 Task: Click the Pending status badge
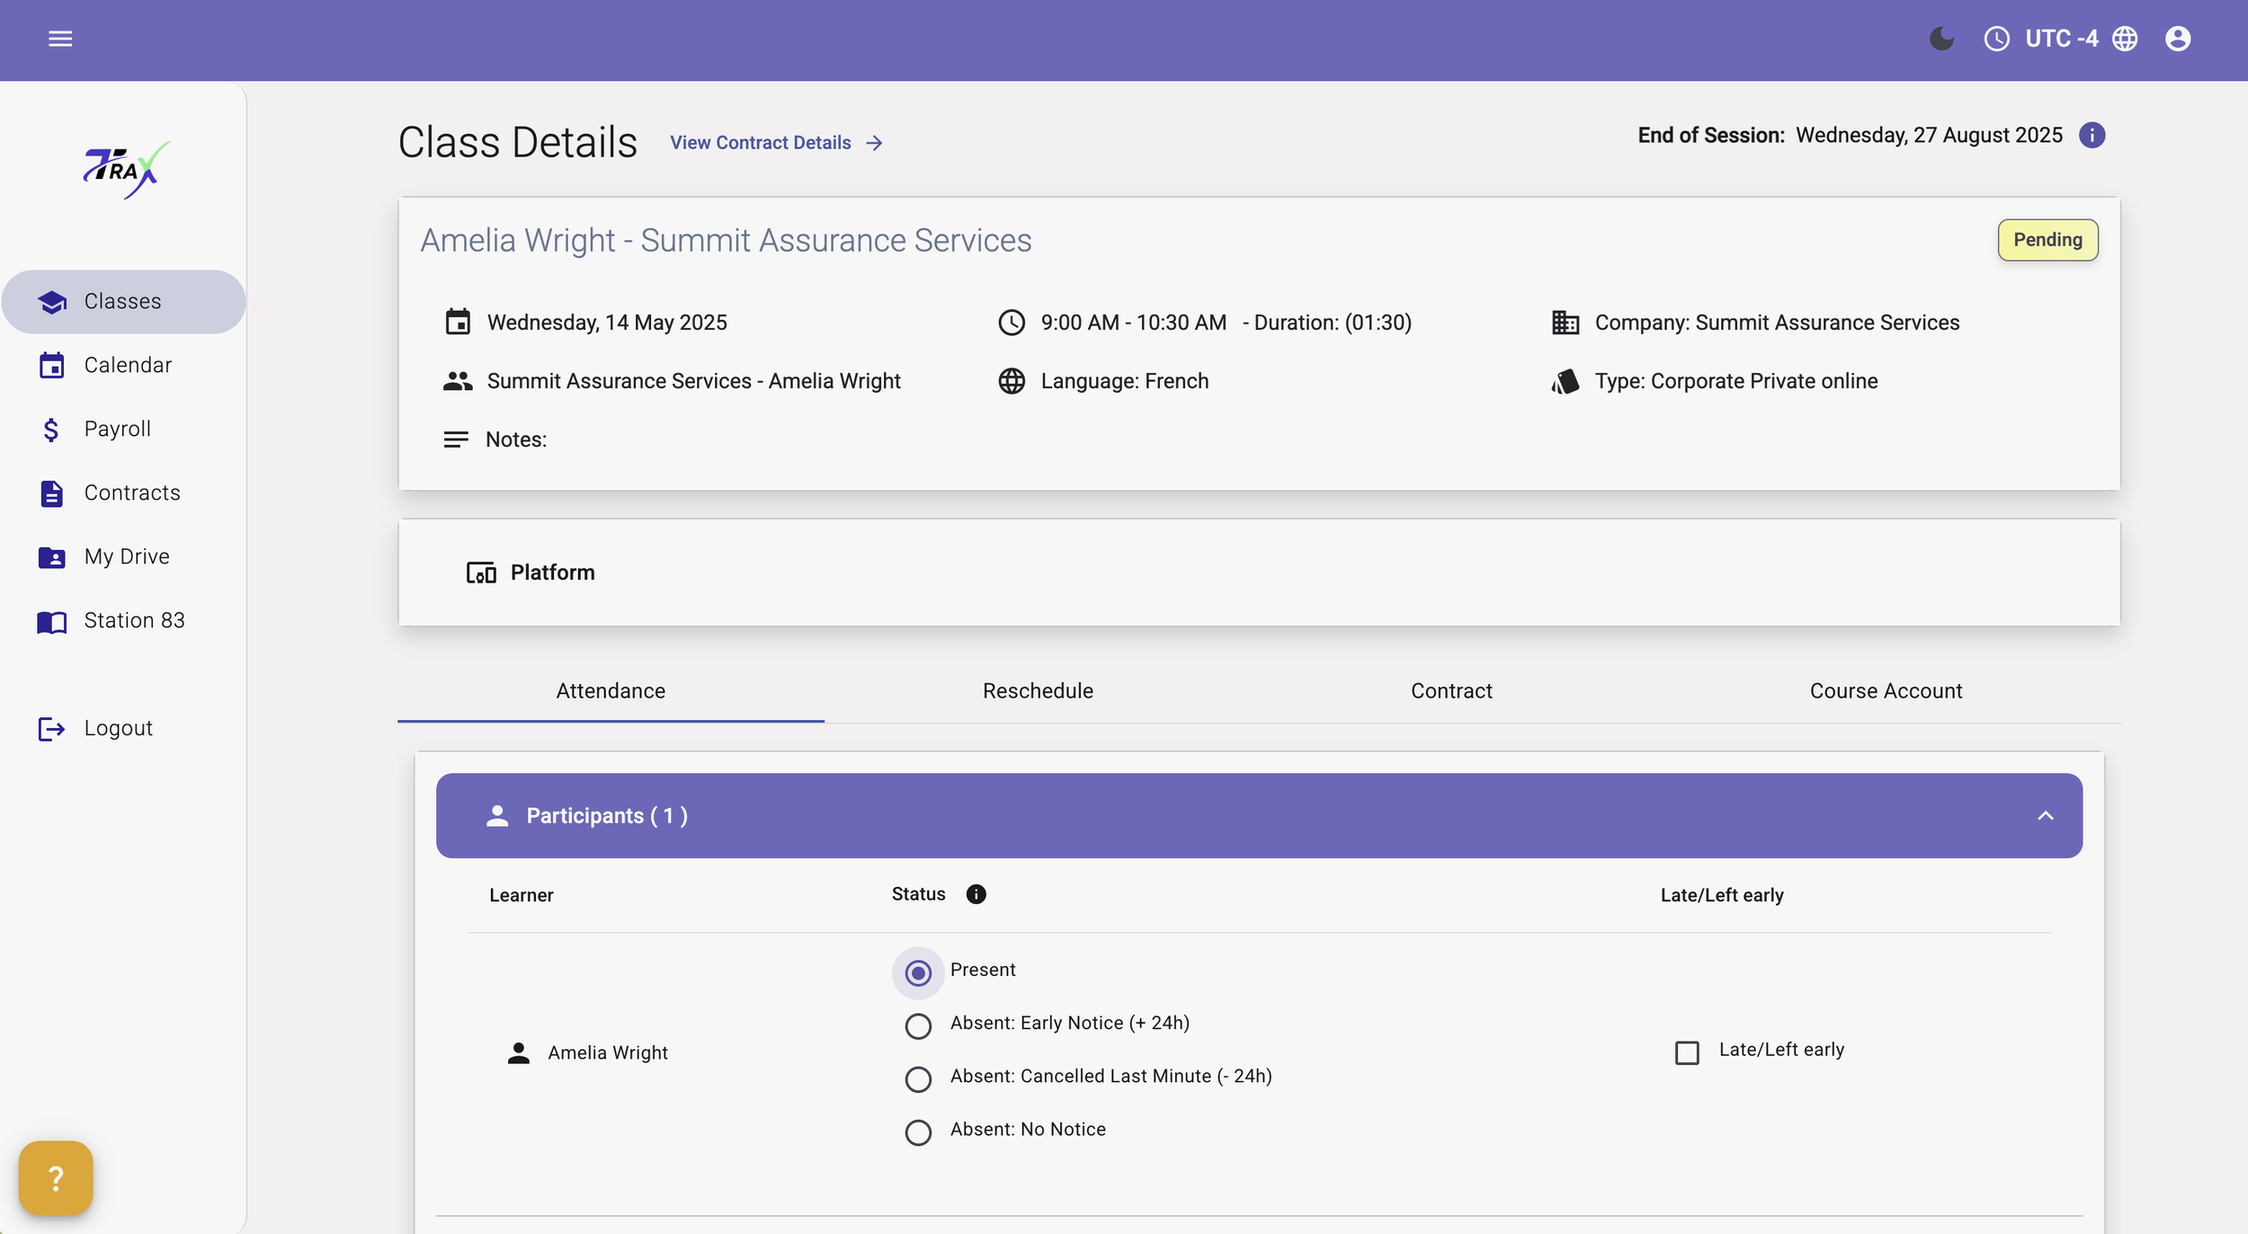[x=2047, y=240]
